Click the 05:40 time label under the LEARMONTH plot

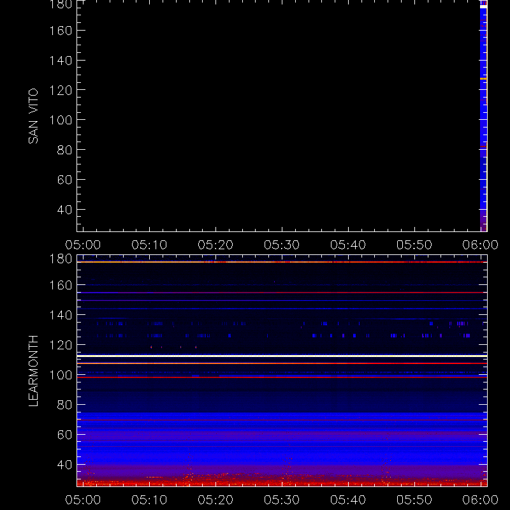pyautogui.click(x=348, y=500)
